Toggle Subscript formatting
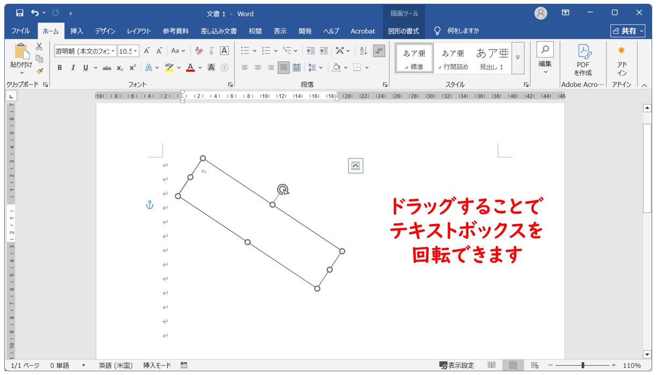Viewport: 657px width, 375px height. pos(120,68)
